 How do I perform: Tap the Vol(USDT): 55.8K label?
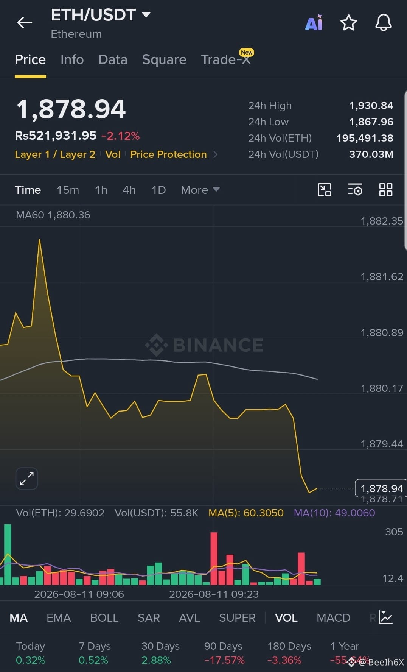pyautogui.click(x=156, y=513)
